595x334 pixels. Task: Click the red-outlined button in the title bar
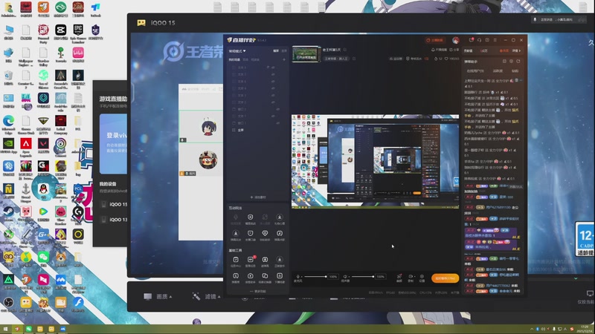pyautogui.click(x=435, y=40)
